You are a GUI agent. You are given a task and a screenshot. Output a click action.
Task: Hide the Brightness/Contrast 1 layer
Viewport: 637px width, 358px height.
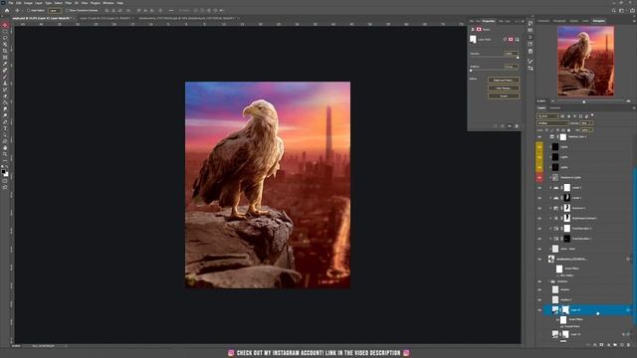(x=539, y=219)
